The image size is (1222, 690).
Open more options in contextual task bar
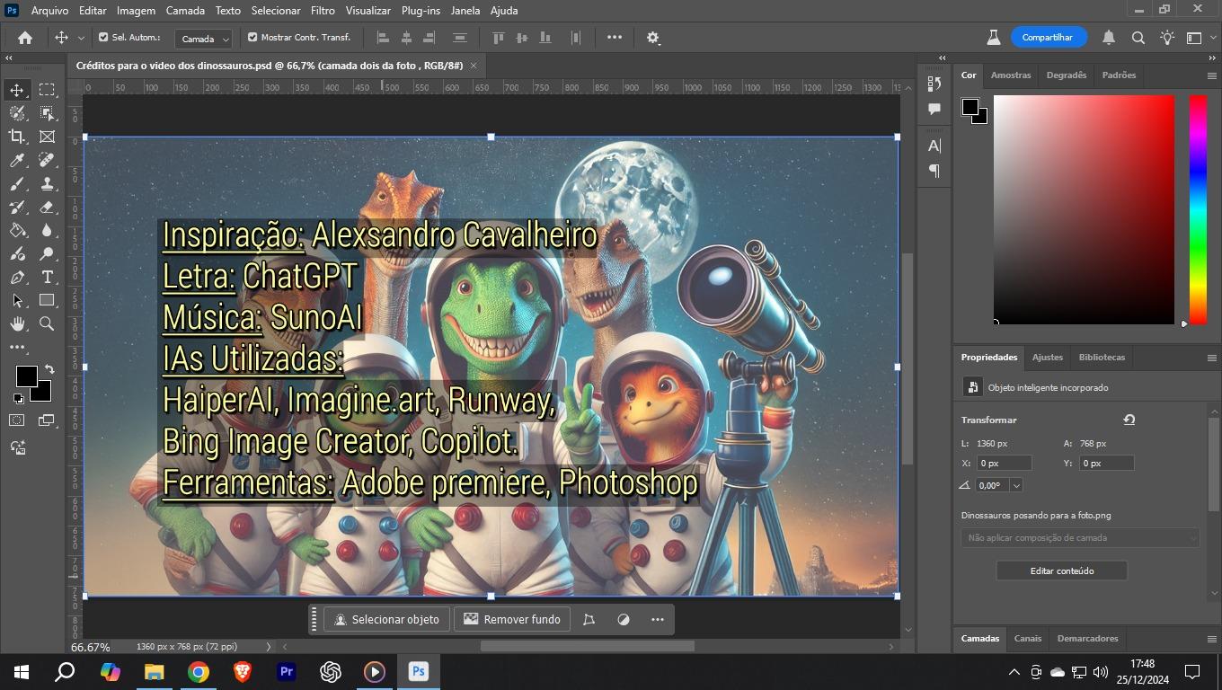tap(657, 619)
